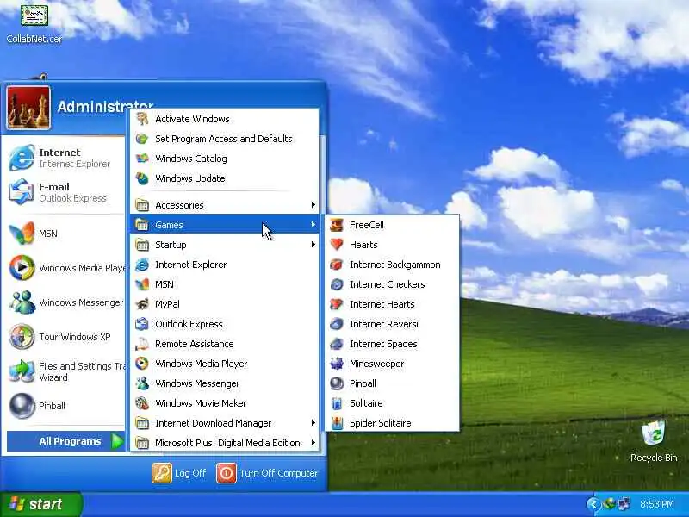This screenshot has width=689, height=517.
Task: Open Windows Messenger from All Programs list
Action: pyautogui.click(x=225, y=383)
